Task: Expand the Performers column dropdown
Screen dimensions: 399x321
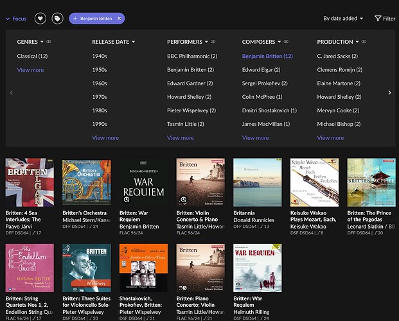Action: [206, 42]
